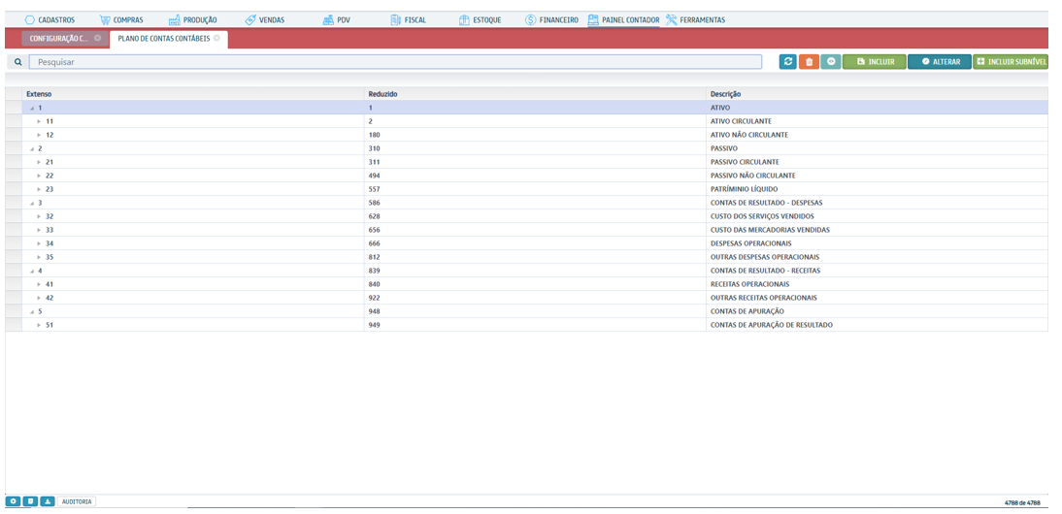Viewport: 1062px width, 514px height.
Task: Click the Reduzido value 494
Action: click(x=375, y=176)
